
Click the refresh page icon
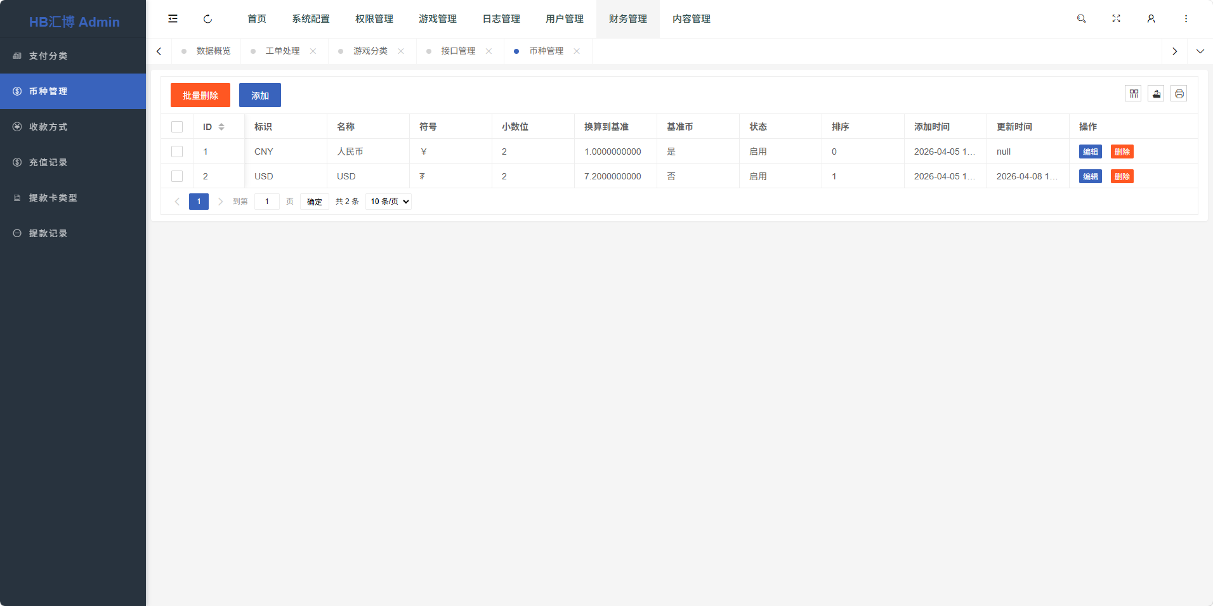click(x=207, y=19)
